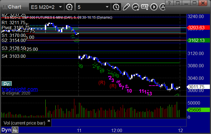Click the 3040.00 price axis label

coord(196,78)
